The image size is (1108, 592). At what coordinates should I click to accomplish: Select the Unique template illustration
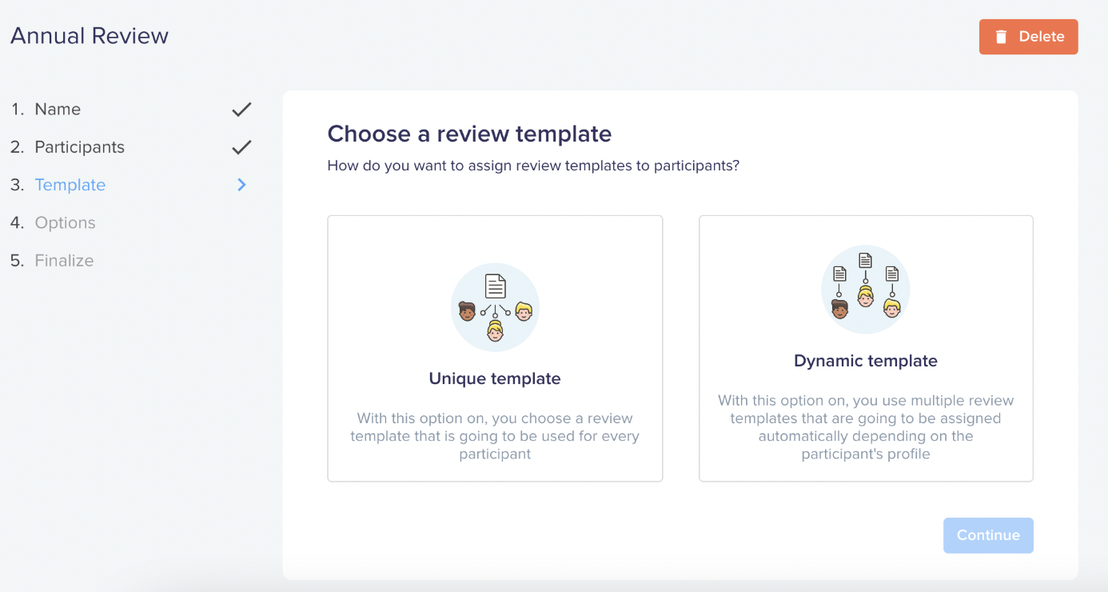(x=495, y=308)
